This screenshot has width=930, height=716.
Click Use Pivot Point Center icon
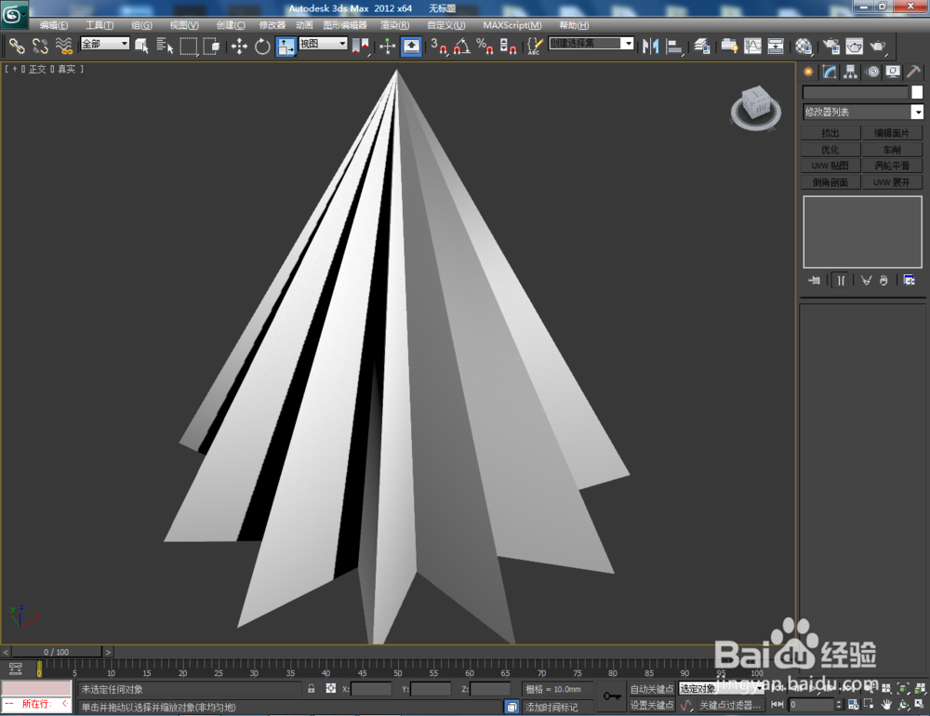point(360,46)
